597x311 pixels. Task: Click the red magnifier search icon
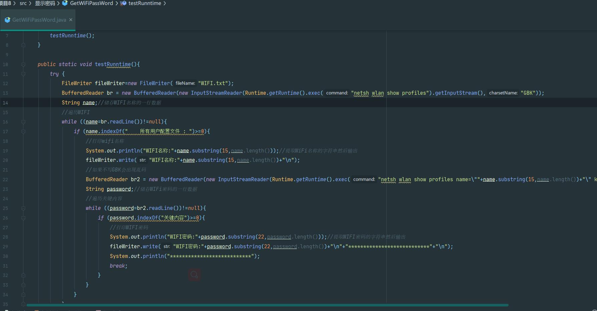(194, 275)
